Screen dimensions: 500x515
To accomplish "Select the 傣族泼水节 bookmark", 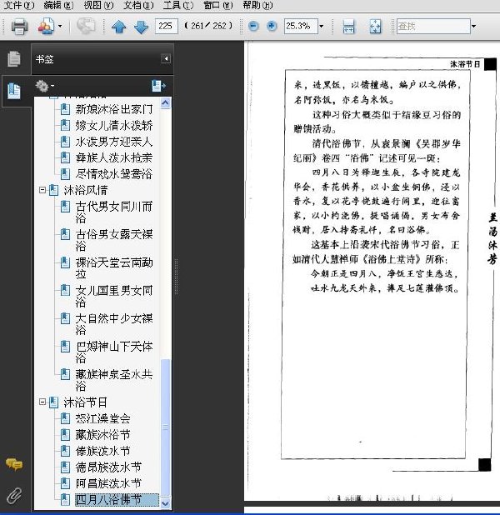I will point(102,451).
